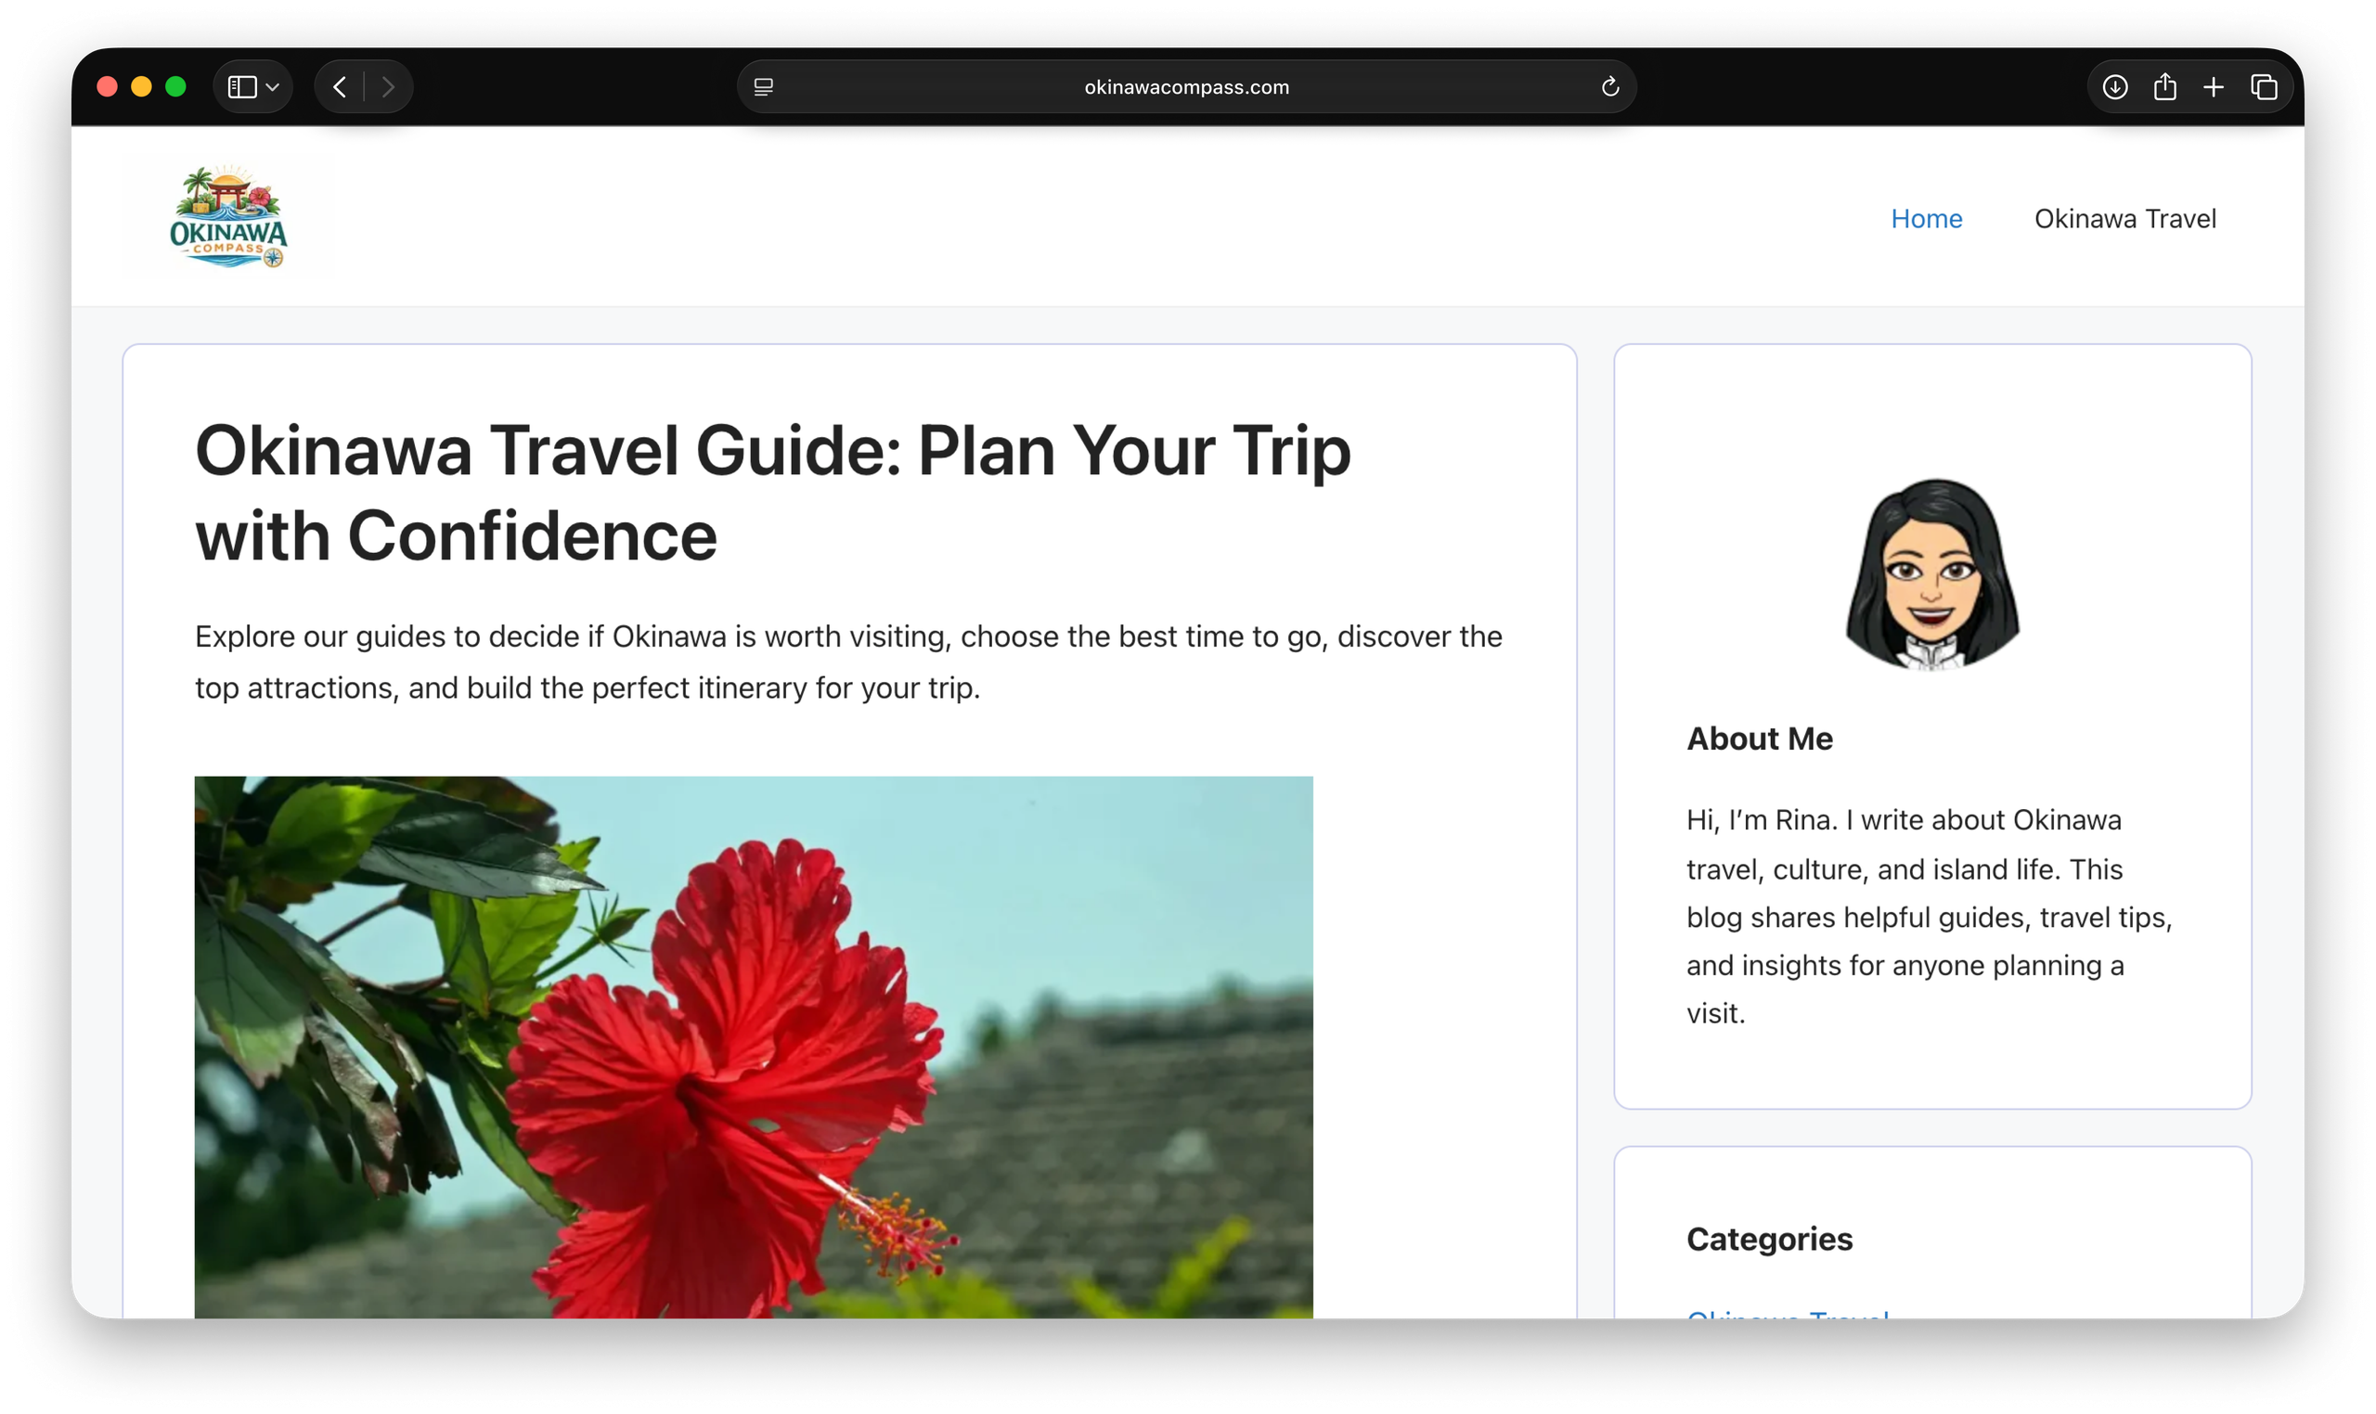The width and height of the screenshot is (2376, 1414).
Task: Click the Categories heading
Action: [x=1769, y=1238]
